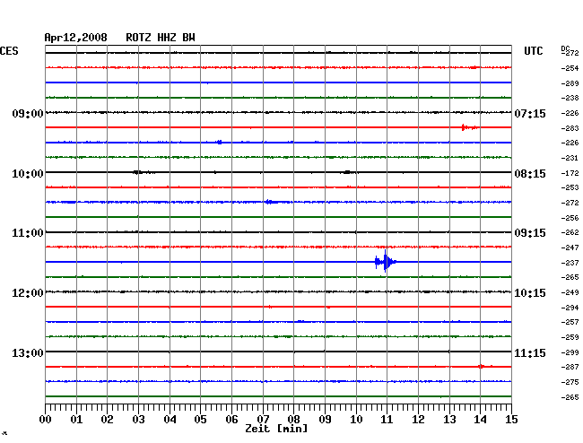Select the 07:15 UTC time label
This screenshot has width=583, height=443.
point(530,113)
